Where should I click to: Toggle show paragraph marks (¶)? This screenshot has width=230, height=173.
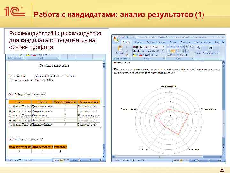(x=186, y=55)
